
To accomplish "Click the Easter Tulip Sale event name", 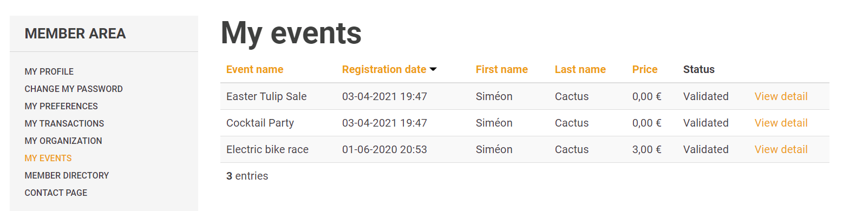I will (266, 96).
